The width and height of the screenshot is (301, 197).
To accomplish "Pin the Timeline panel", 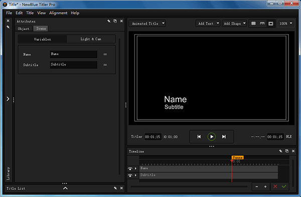I will coord(280,151).
